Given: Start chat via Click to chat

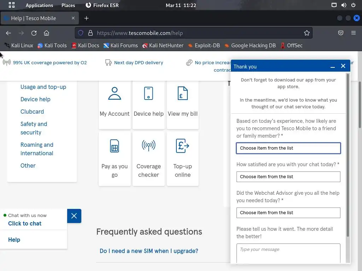Looking at the screenshot, I should click(25, 223).
